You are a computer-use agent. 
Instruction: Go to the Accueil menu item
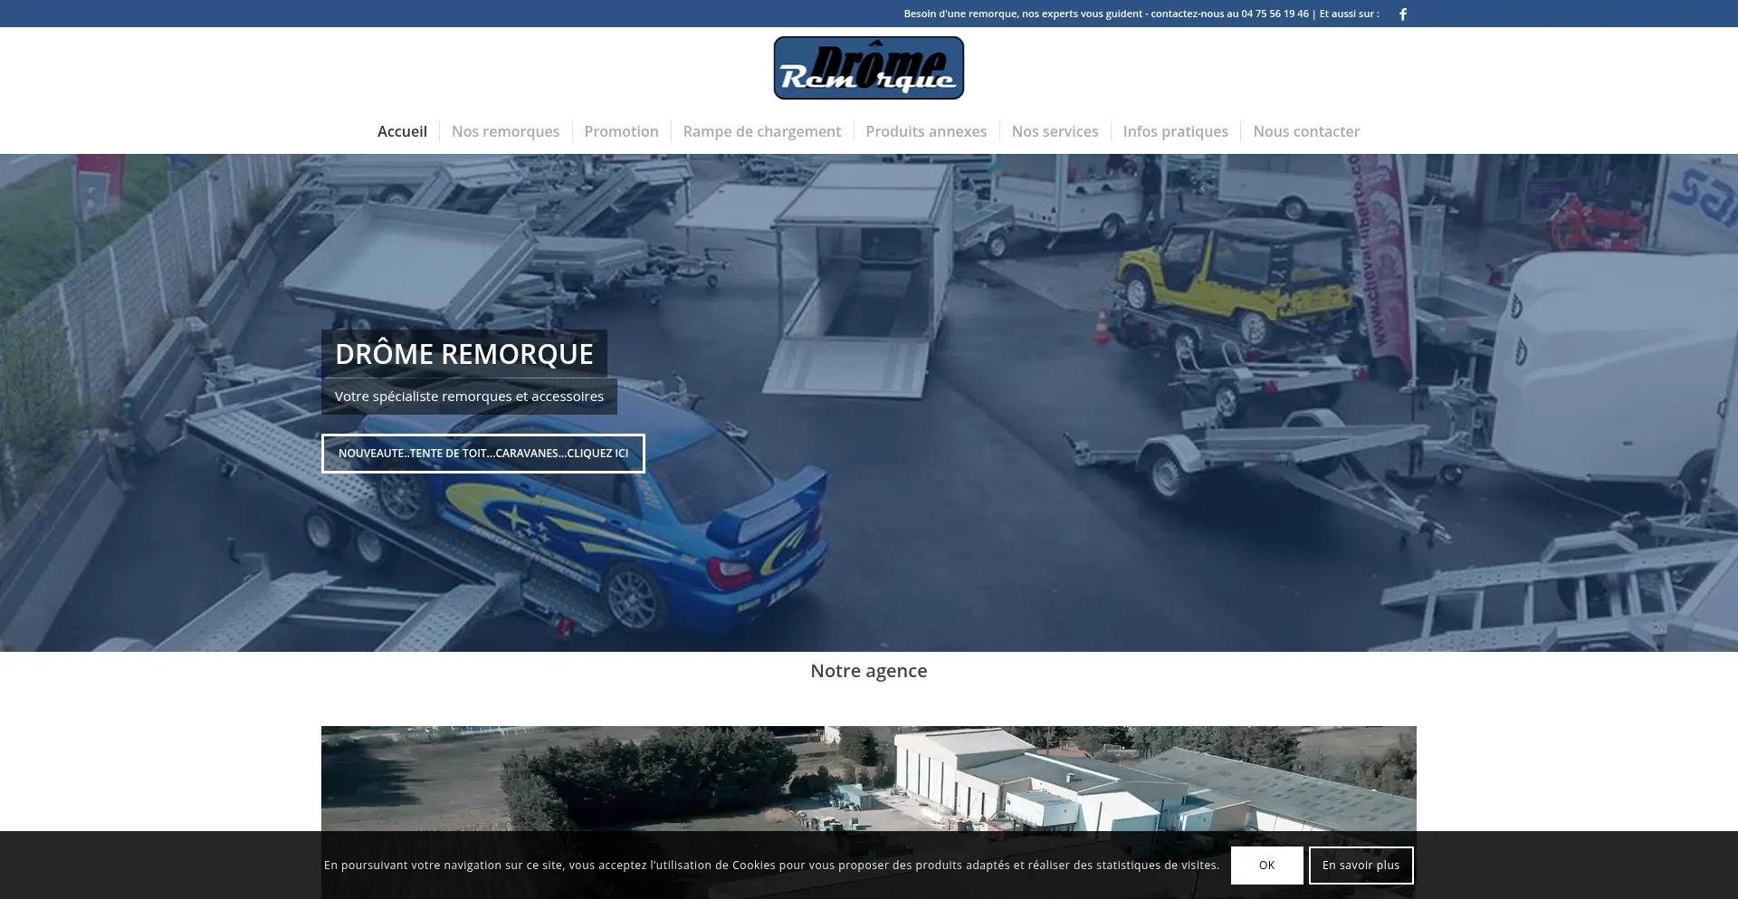[402, 131]
